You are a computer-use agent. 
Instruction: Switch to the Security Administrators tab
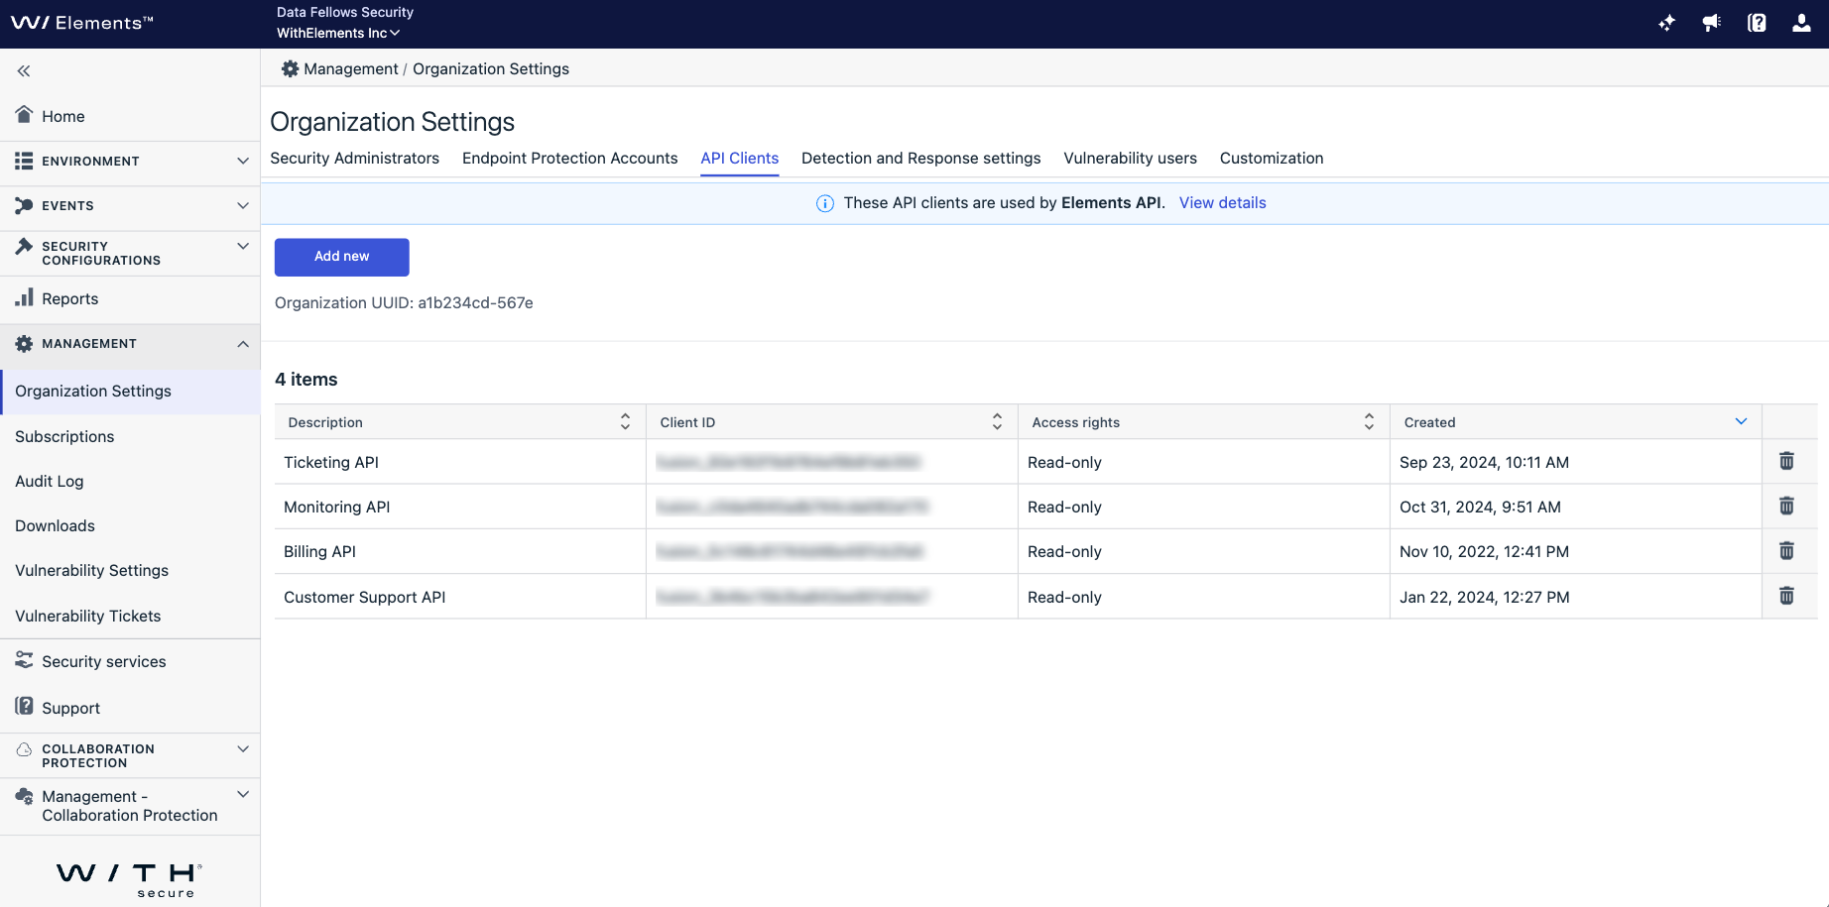[x=354, y=159]
